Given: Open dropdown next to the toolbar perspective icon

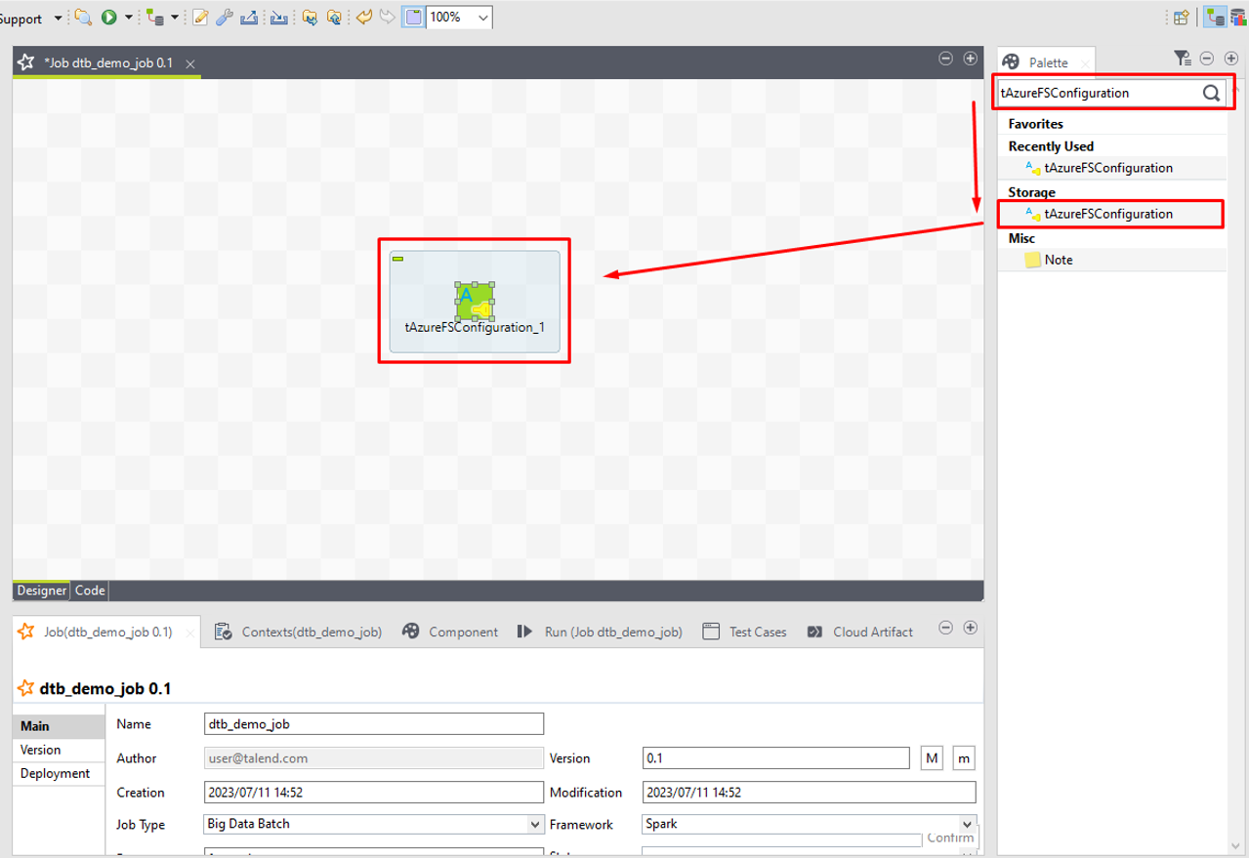Looking at the screenshot, I should click(174, 18).
